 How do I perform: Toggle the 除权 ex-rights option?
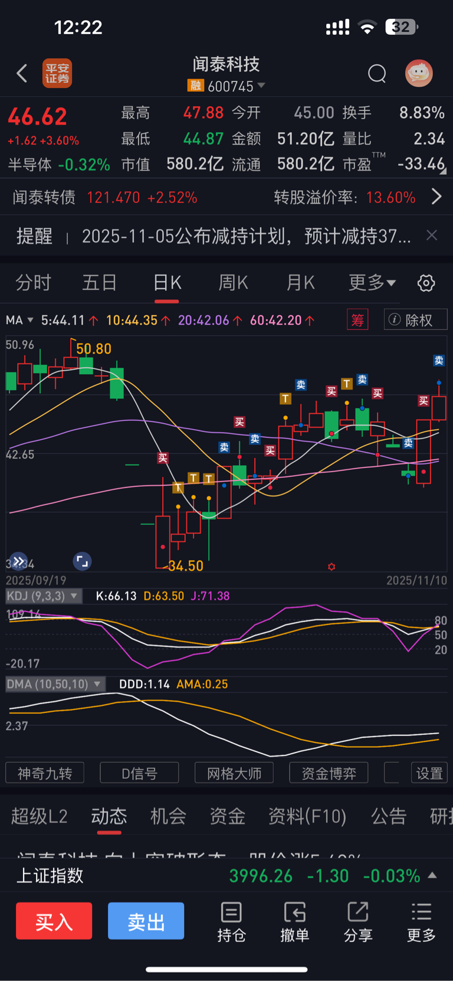point(415,320)
